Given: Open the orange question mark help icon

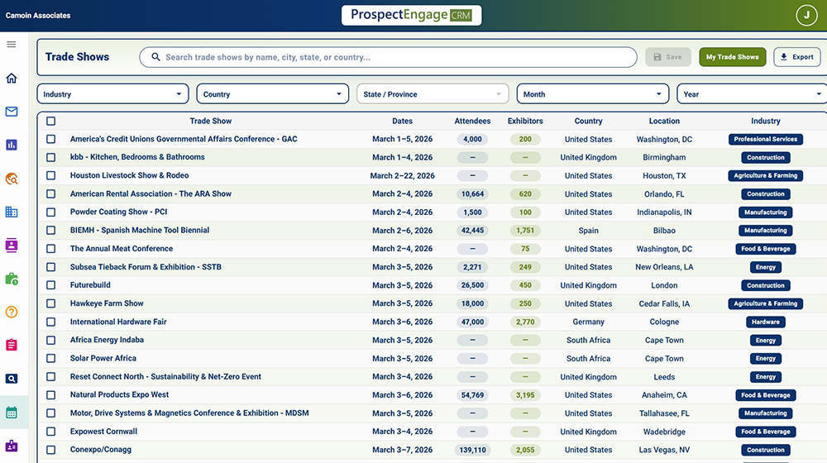Looking at the screenshot, I should (x=12, y=312).
